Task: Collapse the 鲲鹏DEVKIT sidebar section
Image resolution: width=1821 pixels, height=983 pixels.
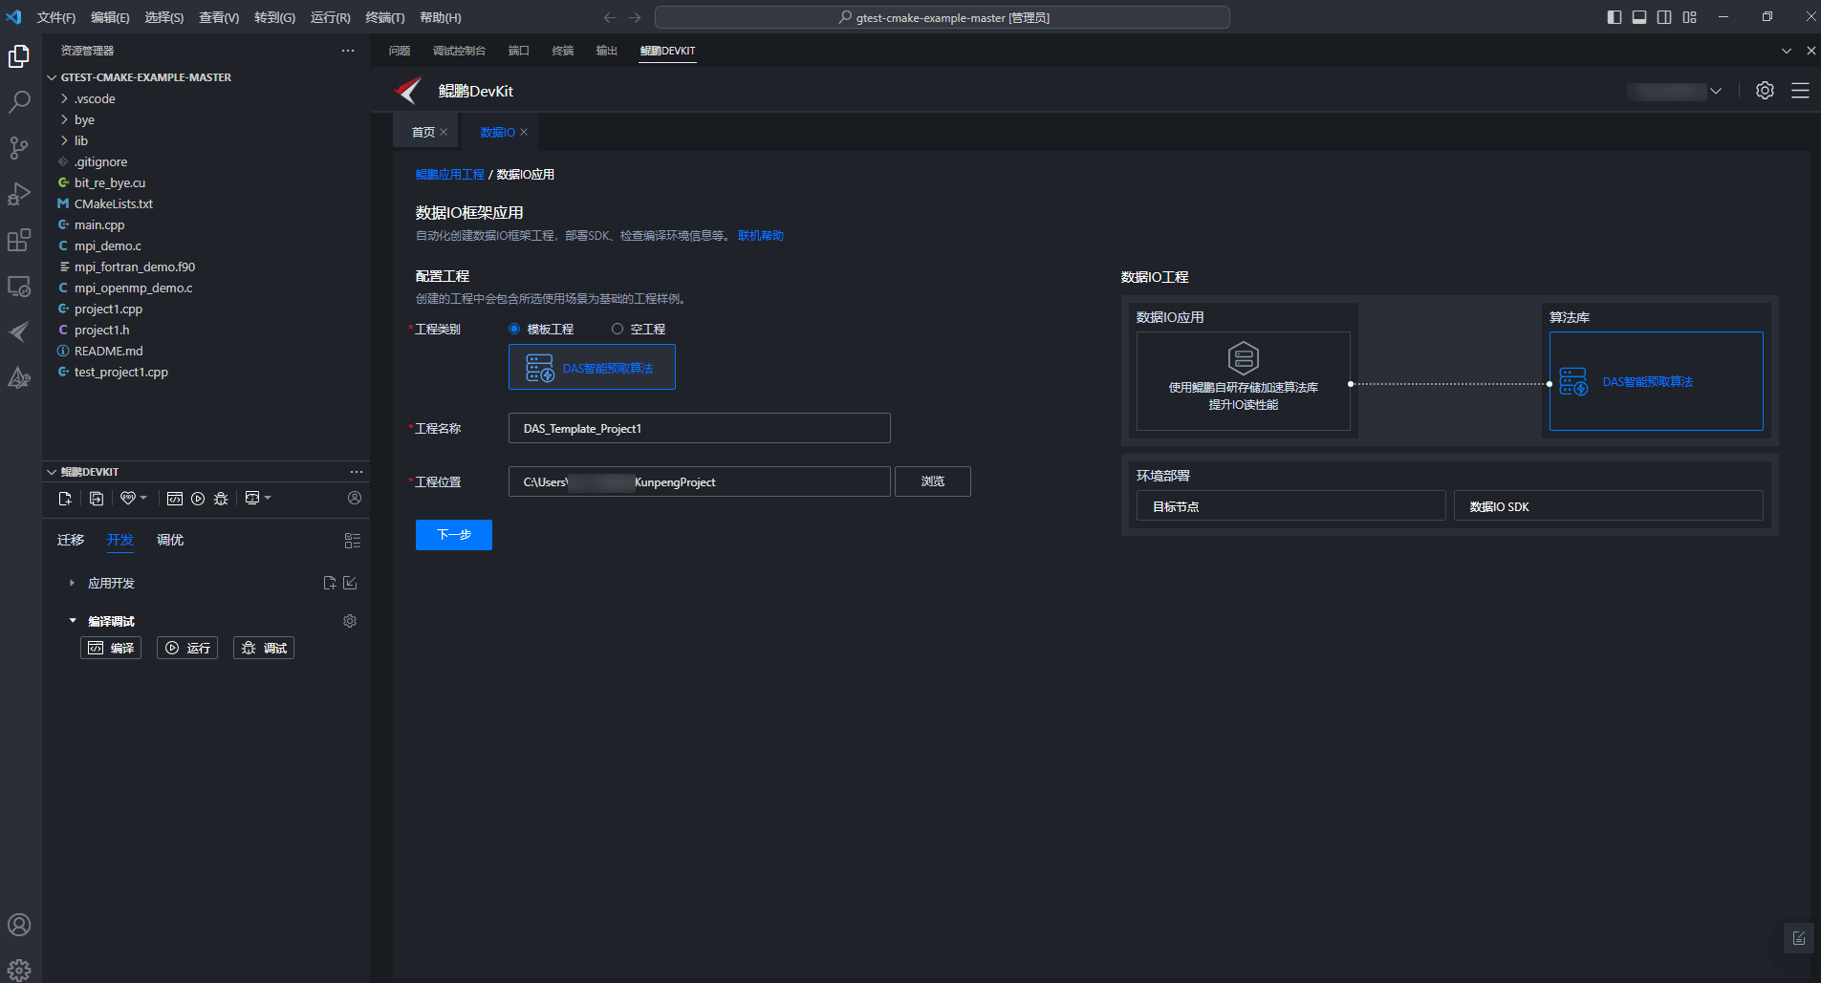Action: pos(52,472)
